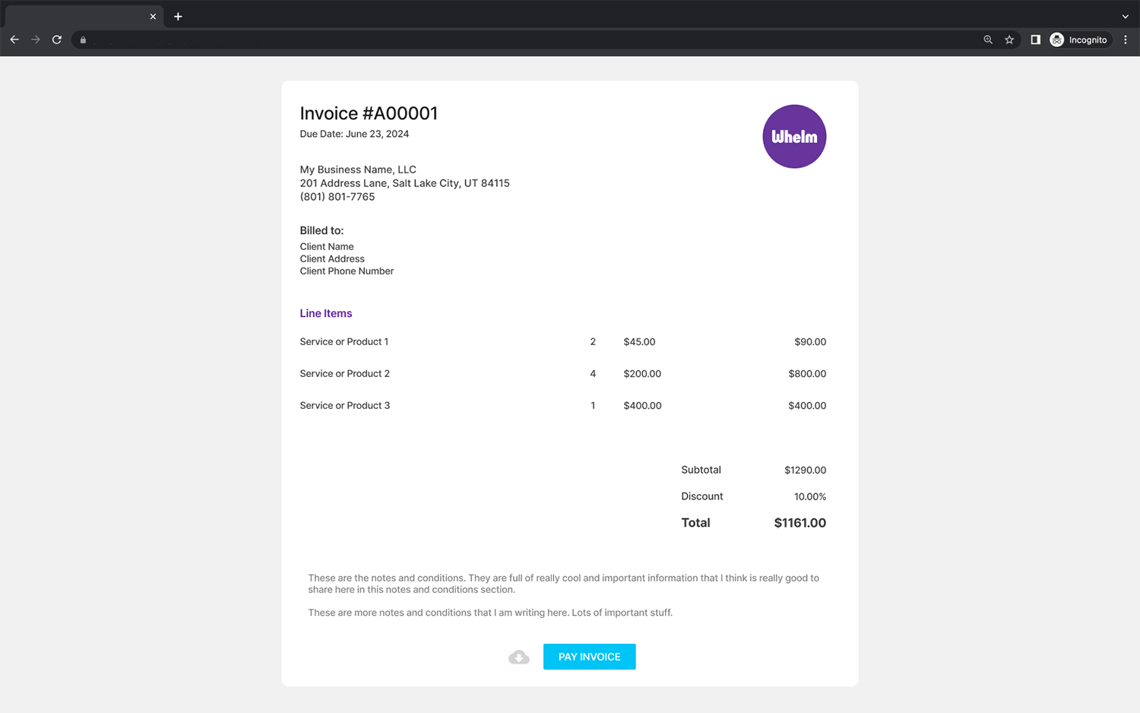Click the $1161.00 total amount
The image size is (1140, 713).
(x=800, y=523)
